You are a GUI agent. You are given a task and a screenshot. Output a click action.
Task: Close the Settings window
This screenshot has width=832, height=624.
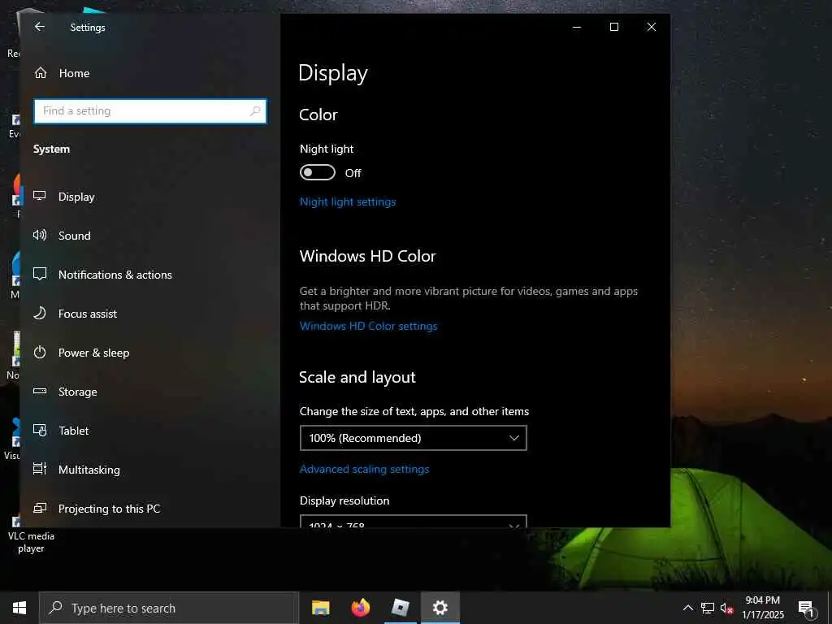coord(652,27)
